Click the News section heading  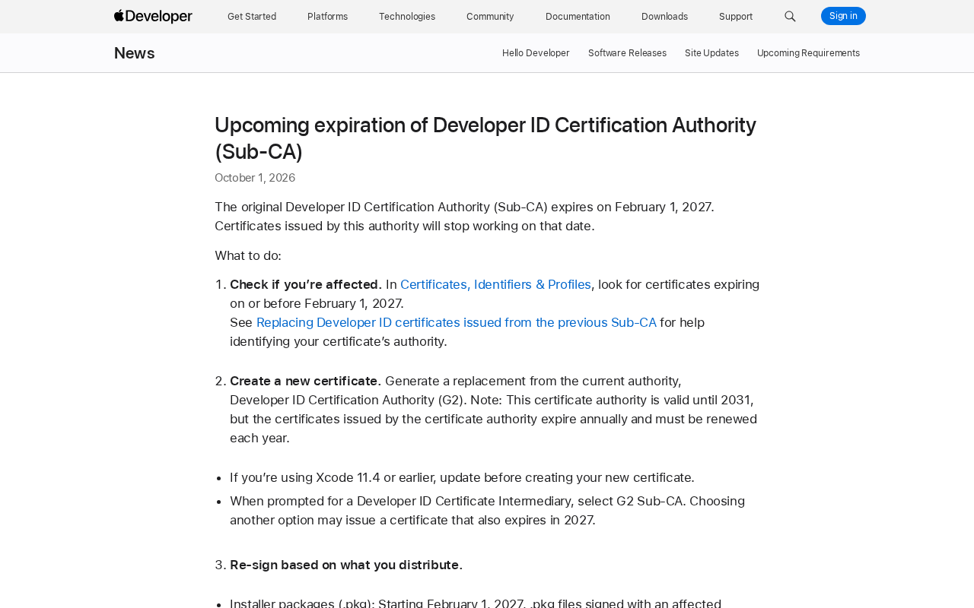(135, 53)
